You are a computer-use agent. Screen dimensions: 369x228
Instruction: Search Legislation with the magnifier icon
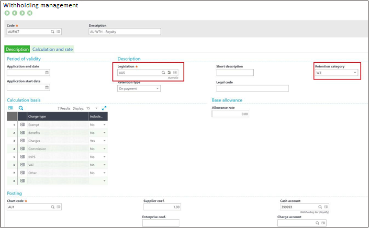pyautogui.click(x=163, y=73)
